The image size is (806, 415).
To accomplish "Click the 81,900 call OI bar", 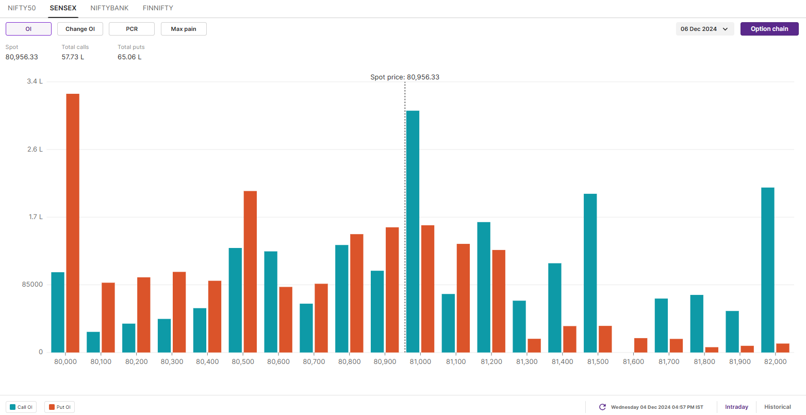I will point(732,332).
